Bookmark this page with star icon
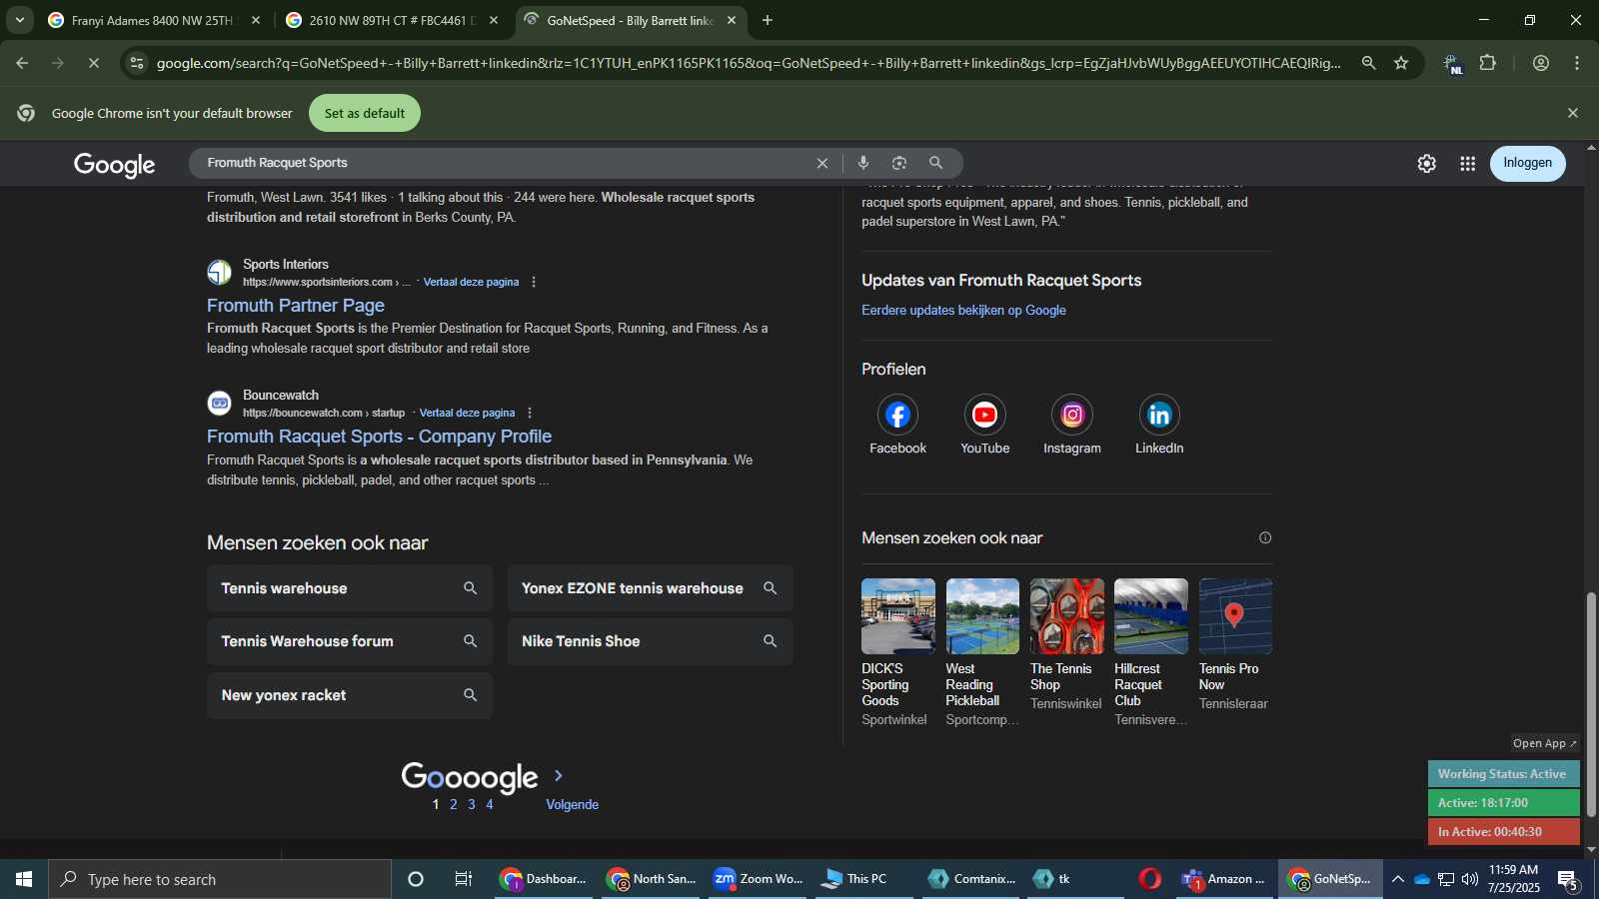Image resolution: width=1599 pixels, height=899 pixels. coord(1401,63)
